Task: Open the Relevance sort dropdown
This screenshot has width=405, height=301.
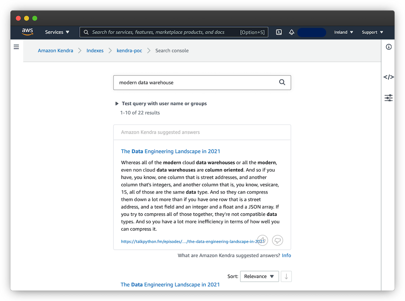Action: click(x=259, y=276)
